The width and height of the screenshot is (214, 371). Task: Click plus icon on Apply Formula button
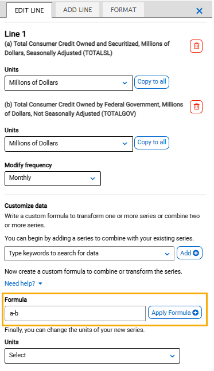tap(196, 313)
